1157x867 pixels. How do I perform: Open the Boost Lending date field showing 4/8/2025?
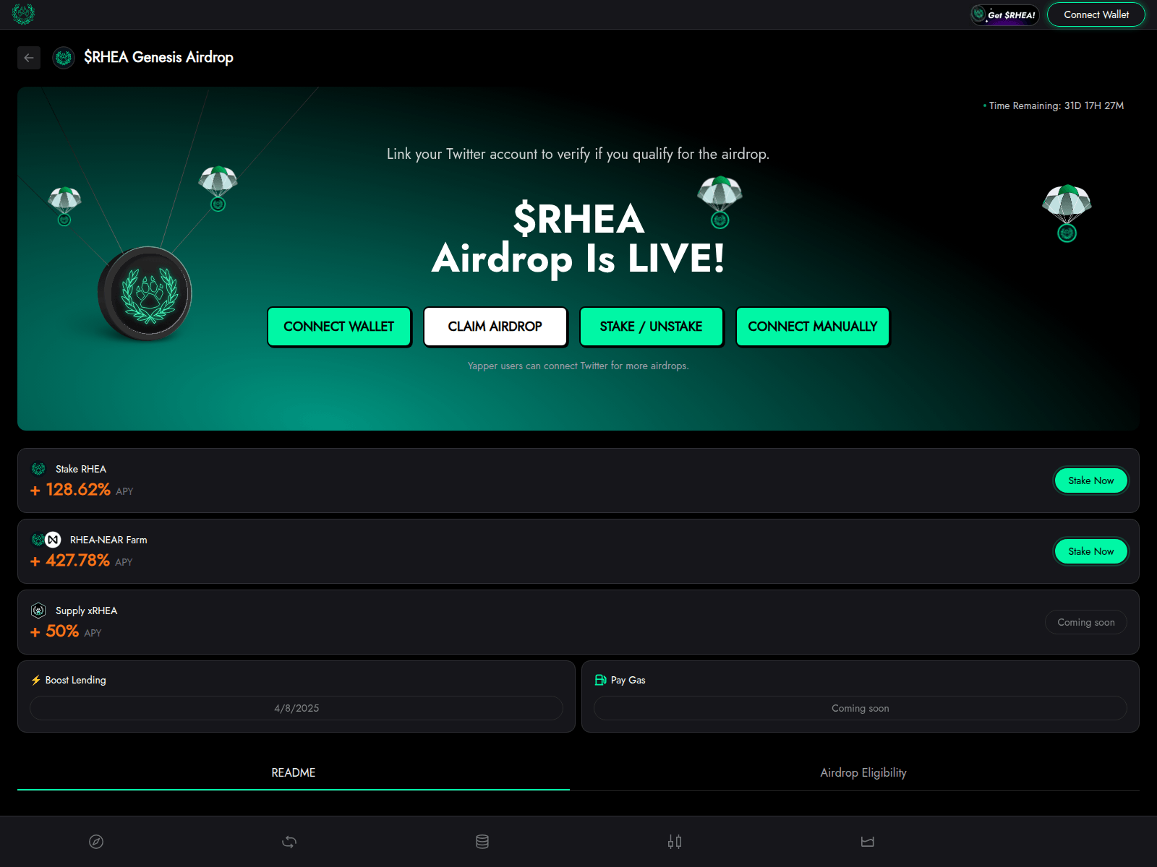point(296,708)
